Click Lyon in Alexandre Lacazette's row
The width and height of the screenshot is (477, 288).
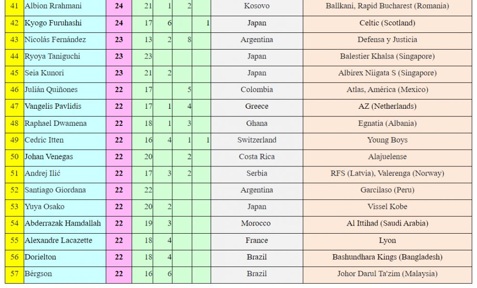point(387,241)
